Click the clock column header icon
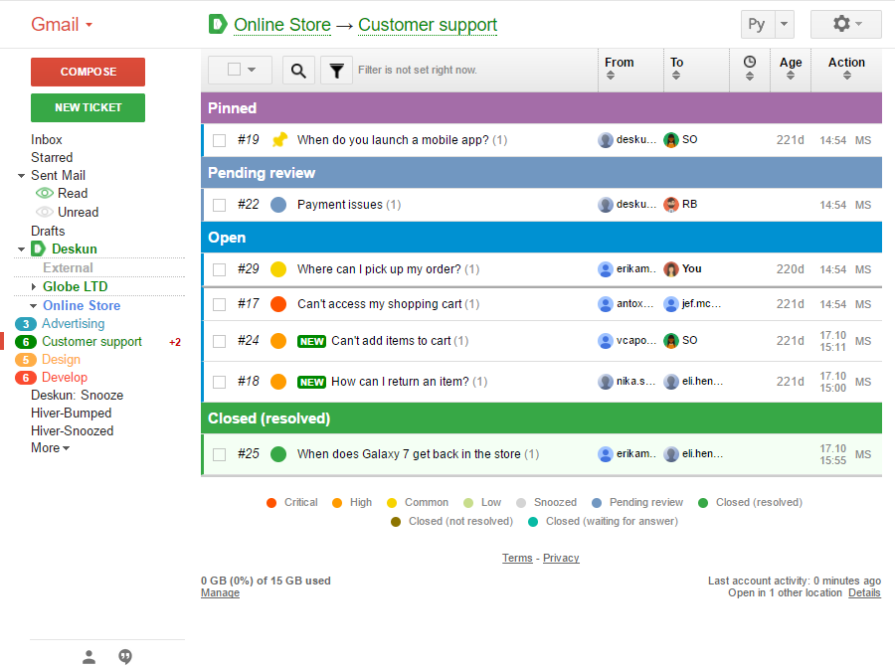 pos(750,63)
